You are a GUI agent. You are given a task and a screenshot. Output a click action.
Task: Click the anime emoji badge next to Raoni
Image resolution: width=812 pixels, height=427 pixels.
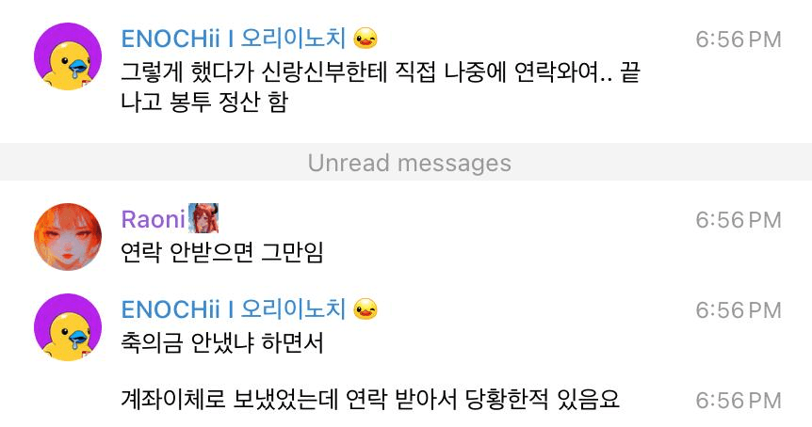[203, 218]
